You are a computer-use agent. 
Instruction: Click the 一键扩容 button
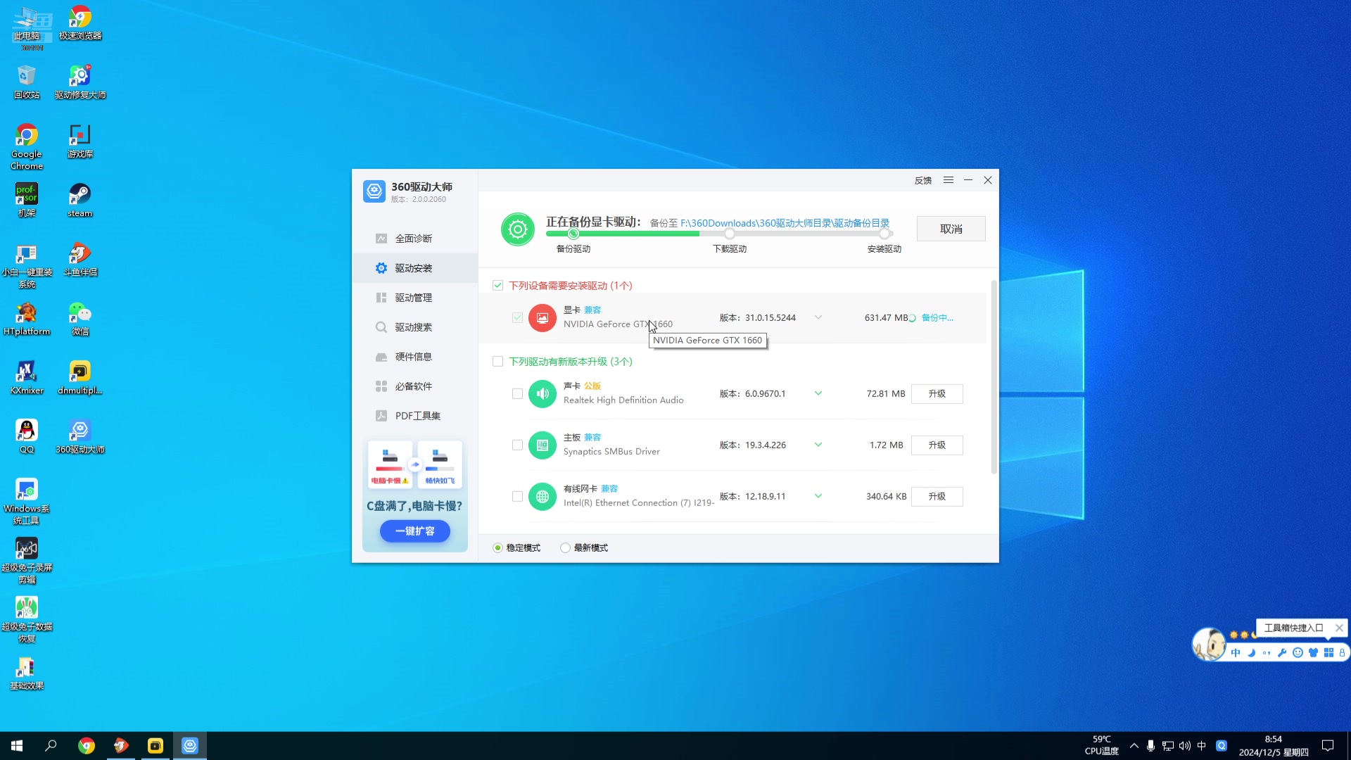pos(415,531)
